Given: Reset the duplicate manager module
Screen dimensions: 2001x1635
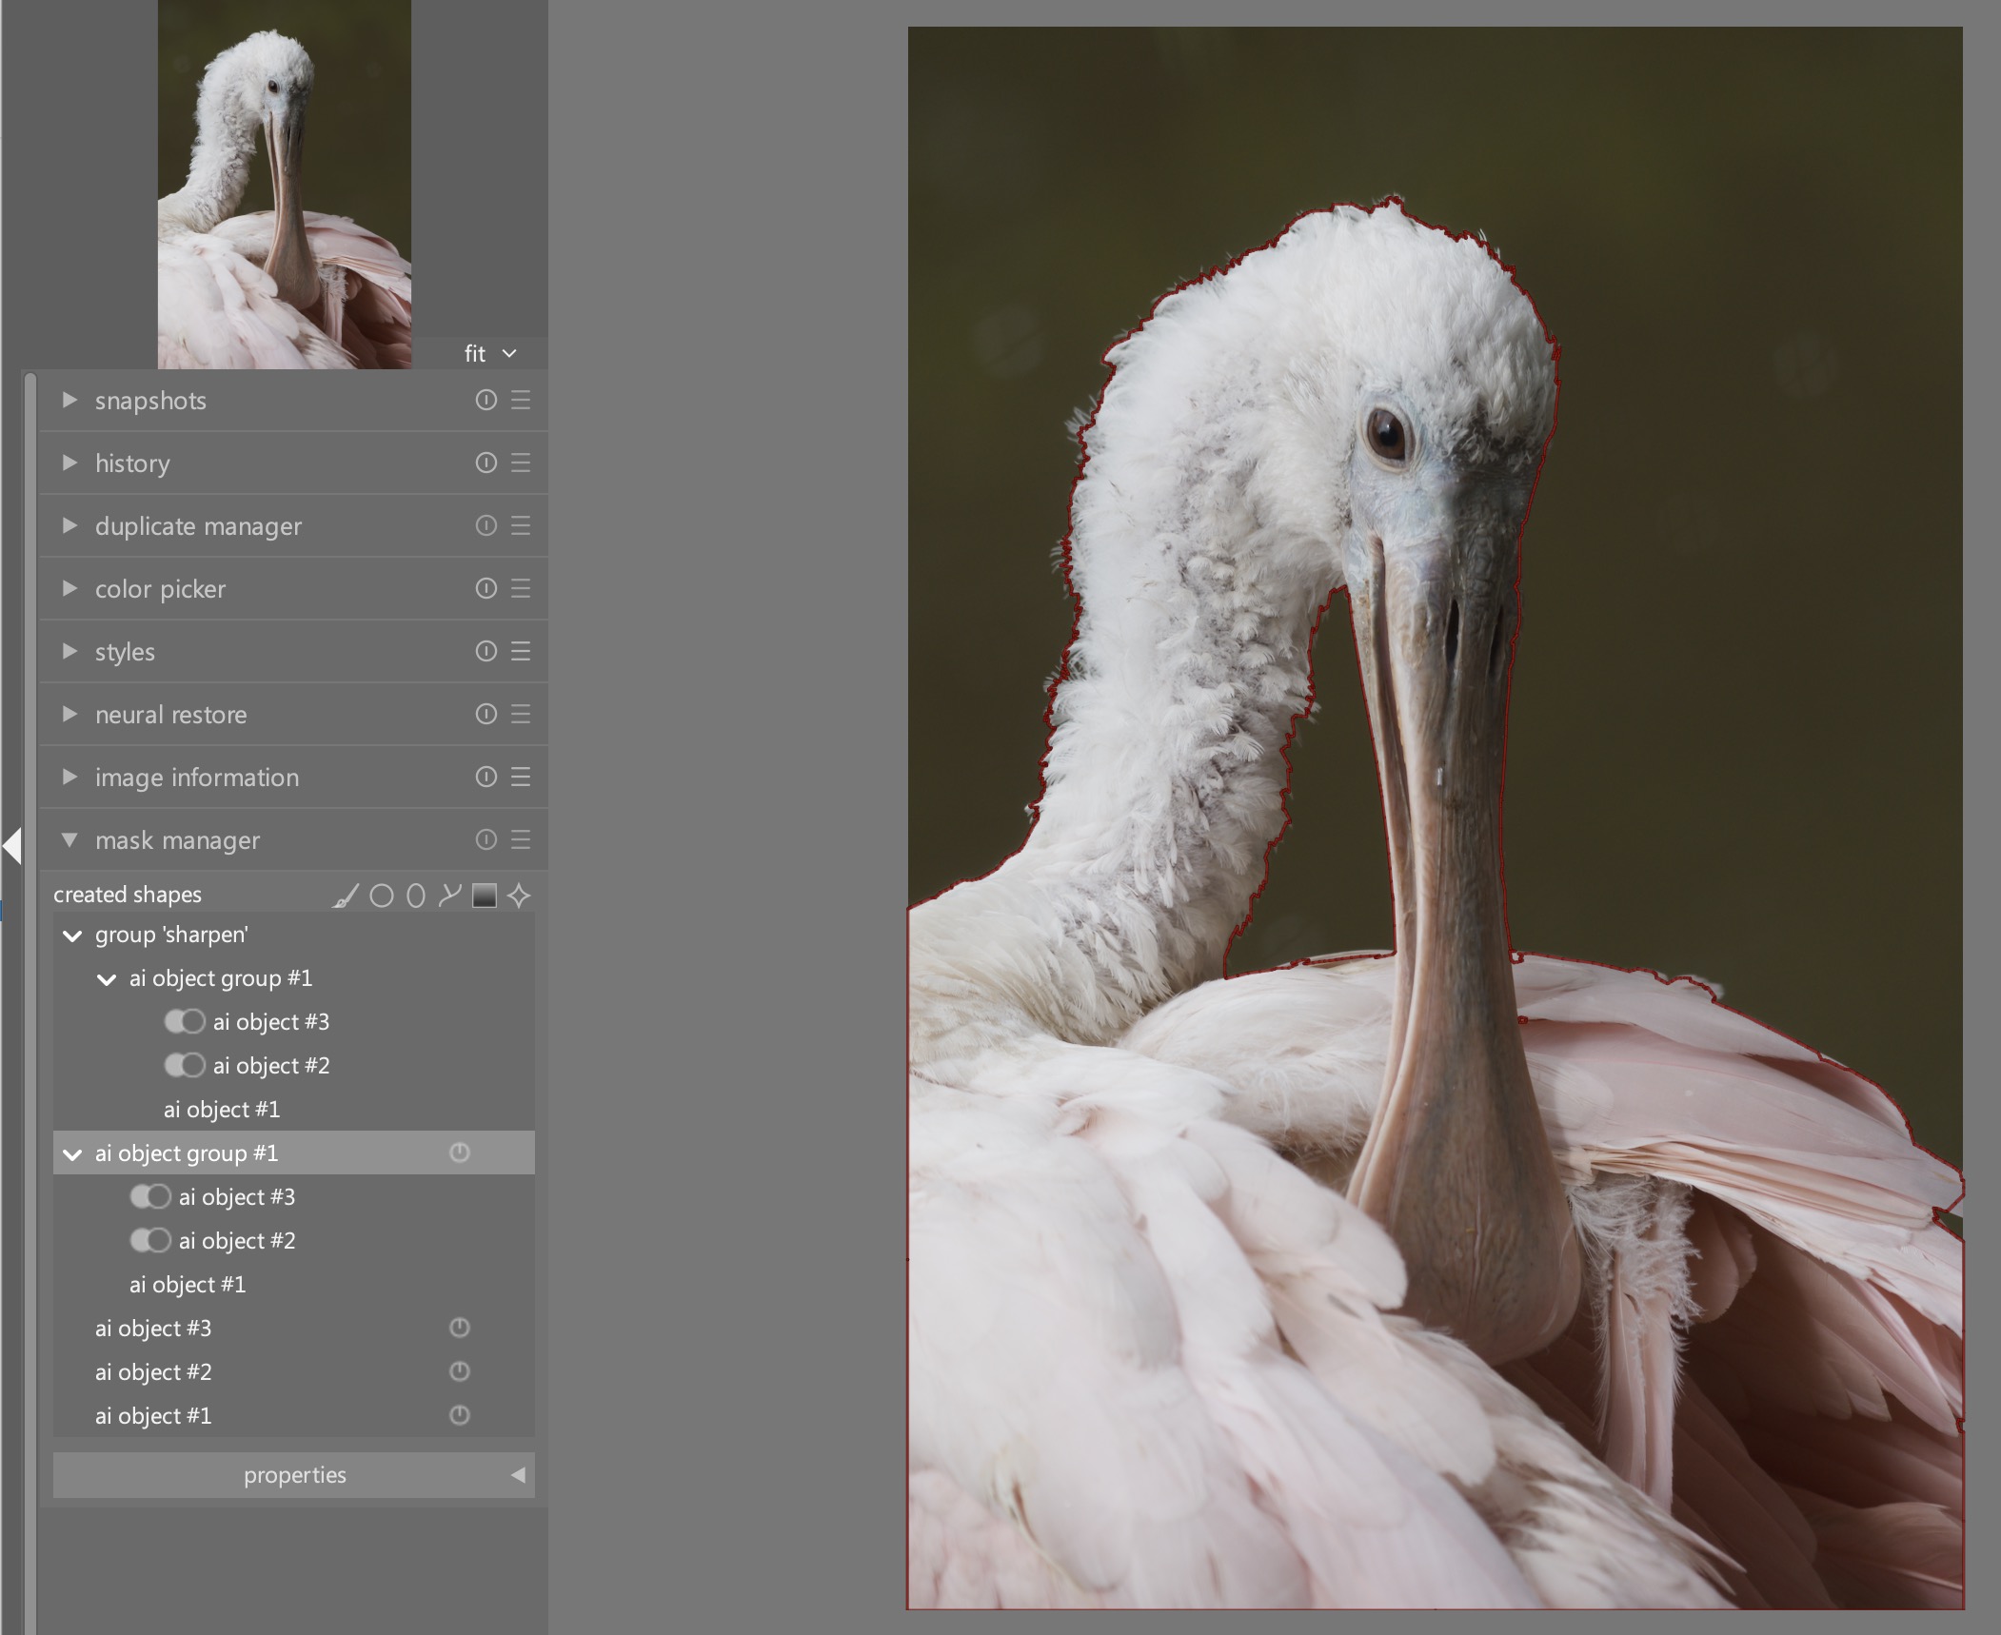Looking at the screenshot, I should pyautogui.click(x=486, y=525).
